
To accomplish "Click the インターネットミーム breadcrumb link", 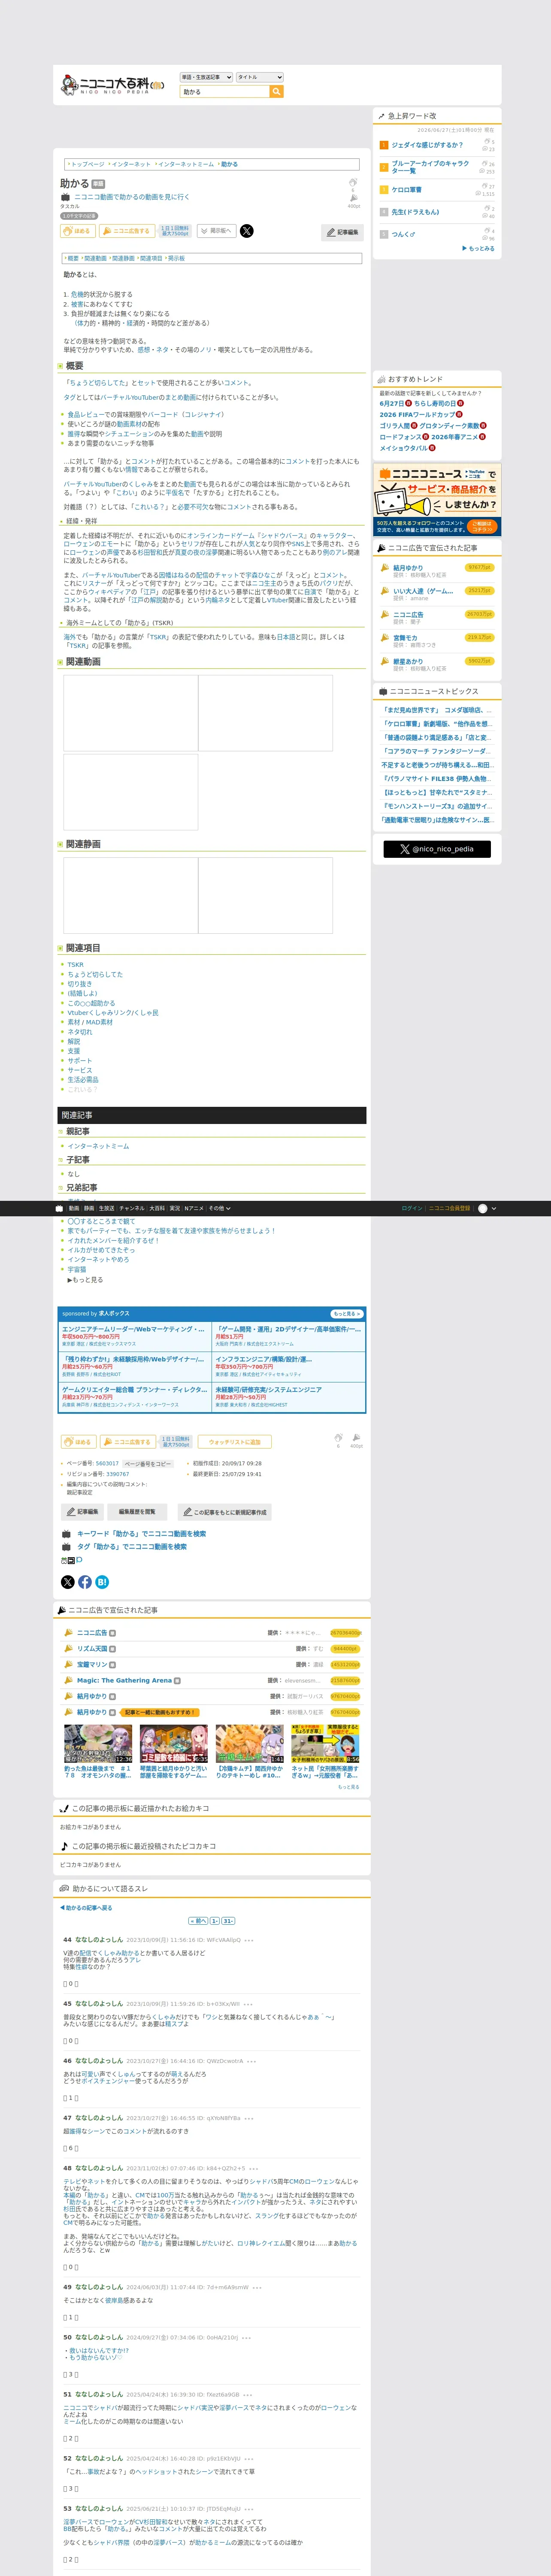I will click(x=185, y=164).
